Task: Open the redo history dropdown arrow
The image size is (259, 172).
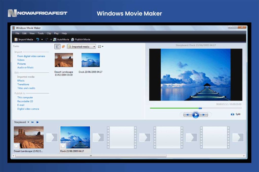Action: [x=51, y=40]
